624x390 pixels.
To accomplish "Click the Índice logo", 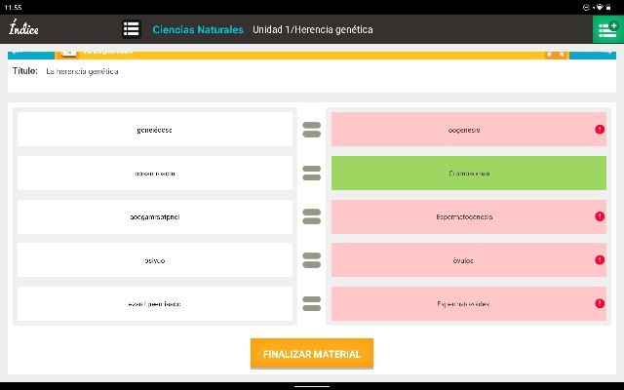I will tap(23, 29).
